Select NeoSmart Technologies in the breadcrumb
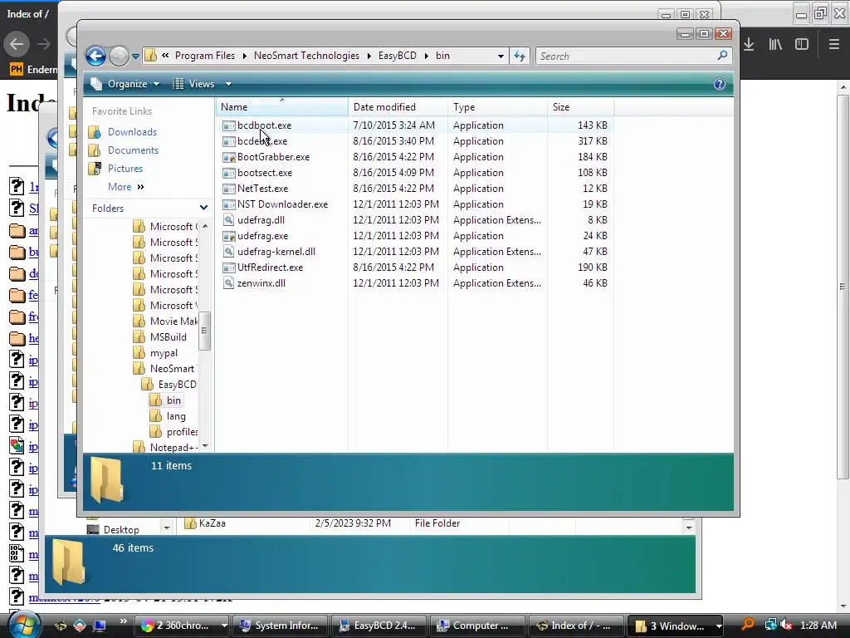850x638 pixels. [306, 56]
